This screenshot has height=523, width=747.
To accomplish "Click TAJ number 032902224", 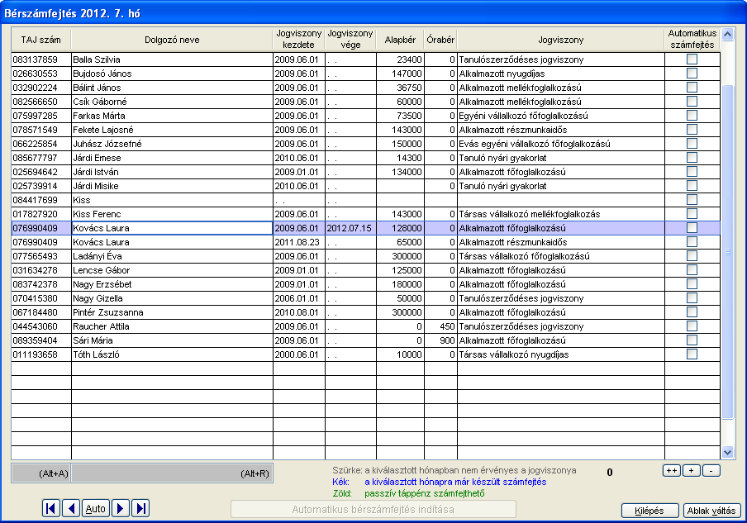I will (x=41, y=88).
